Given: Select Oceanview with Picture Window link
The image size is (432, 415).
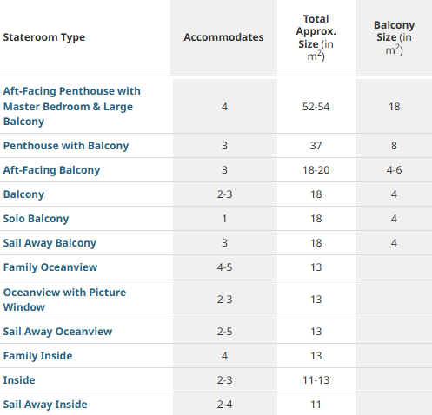Looking at the screenshot, I should tap(64, 300).
